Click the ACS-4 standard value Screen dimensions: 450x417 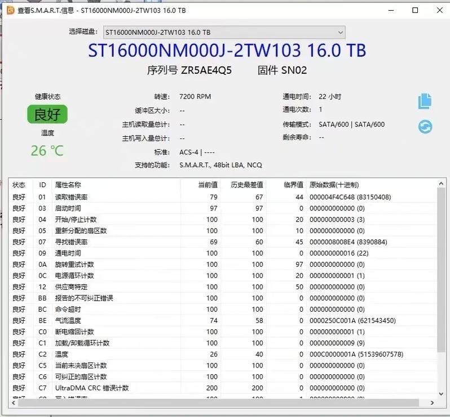197,152
